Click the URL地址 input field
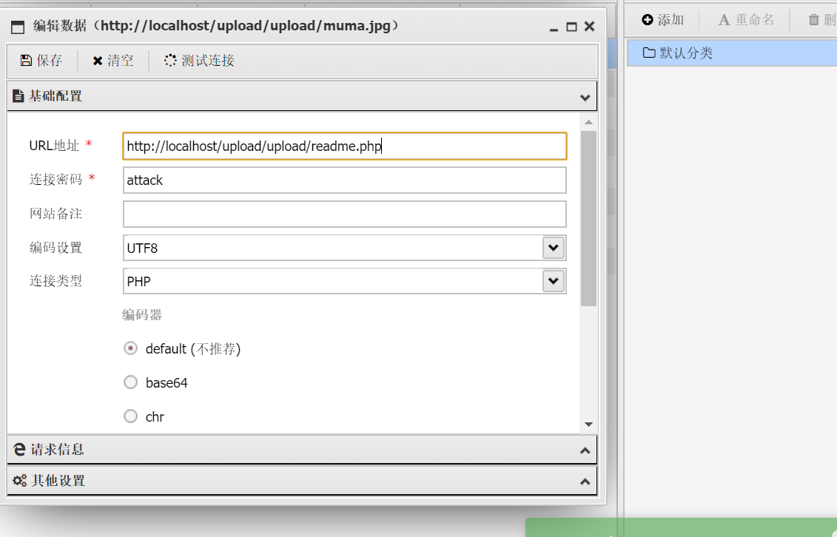Screen dimensions: 837x537 click(344, 146)
